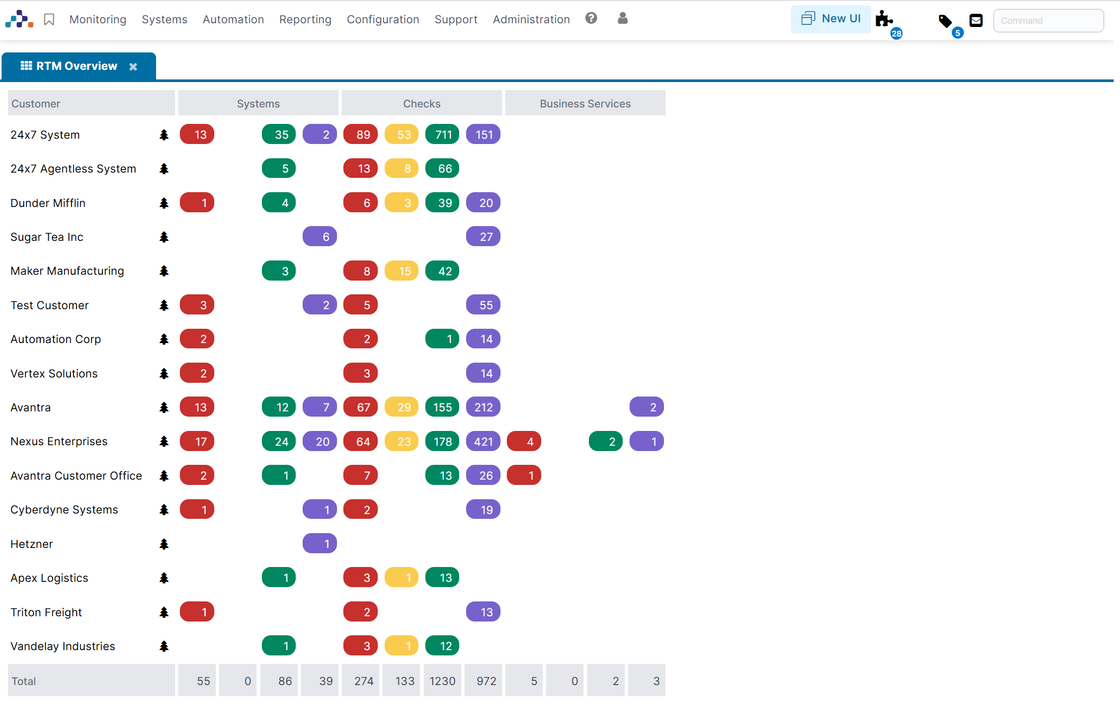Click tree icon for Vandelay Industries

(164, 646)
